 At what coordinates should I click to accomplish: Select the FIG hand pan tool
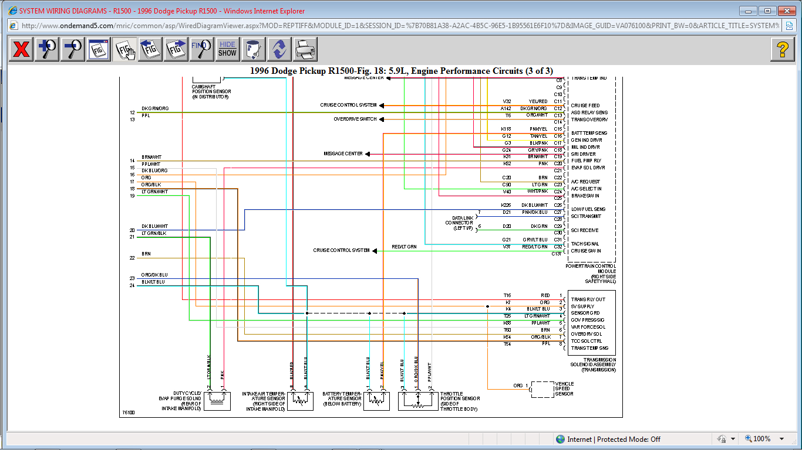124,49
